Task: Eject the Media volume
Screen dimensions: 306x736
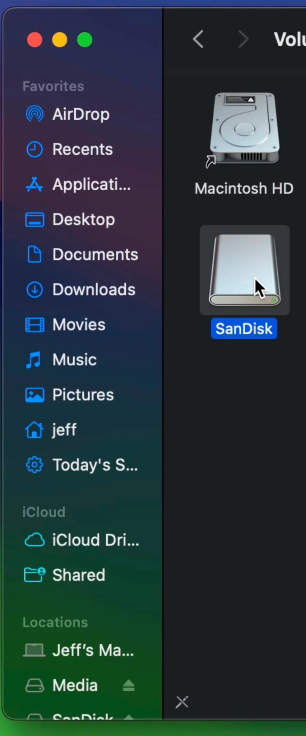Action: 129,686
